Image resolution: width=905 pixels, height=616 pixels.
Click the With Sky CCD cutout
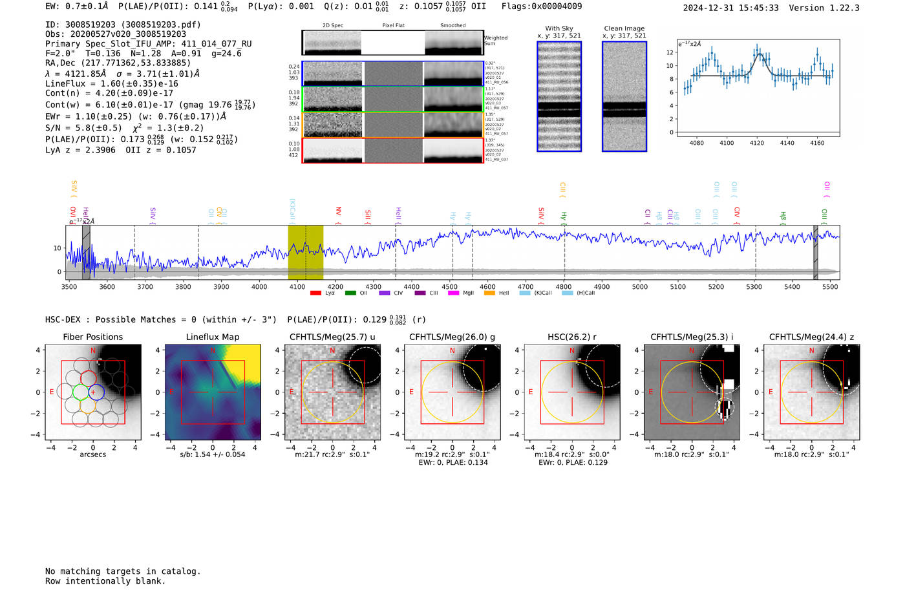[559, 96]
